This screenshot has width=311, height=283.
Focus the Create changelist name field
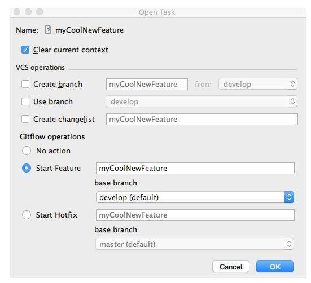[x=202, y=119]
